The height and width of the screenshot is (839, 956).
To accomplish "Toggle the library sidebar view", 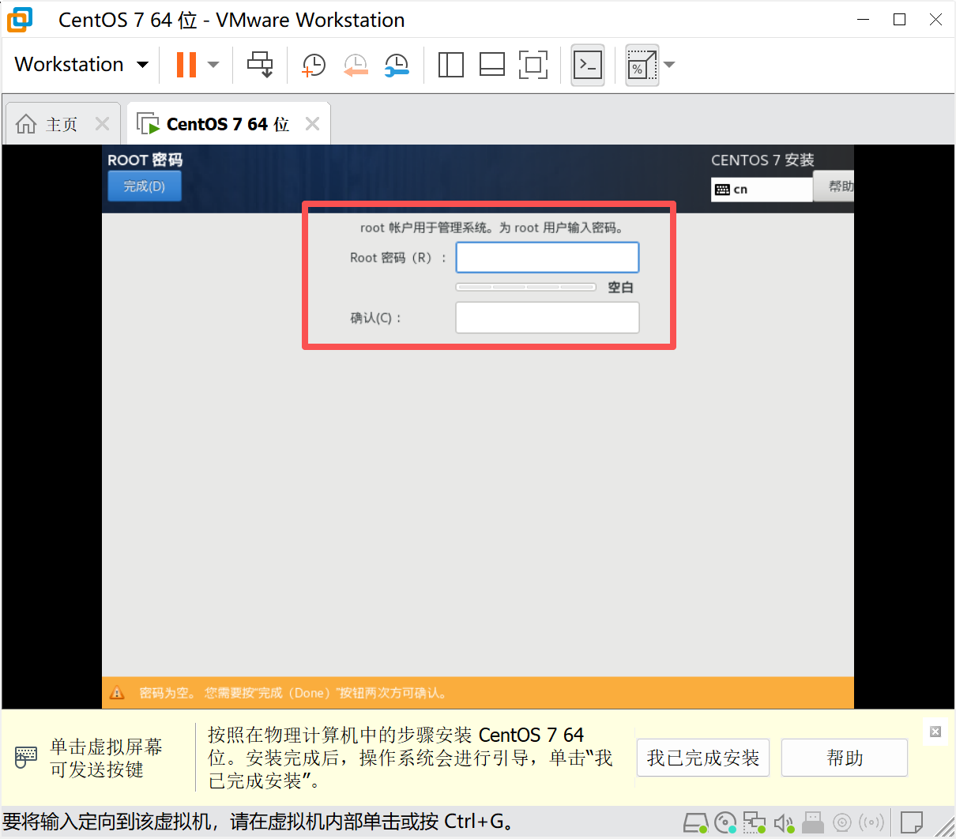I will (x=450, y=65).
